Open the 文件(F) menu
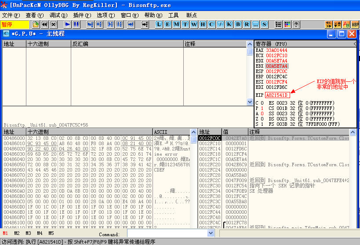Image resolution: width=360 pixels, height=245 pixels. coord(11,15)
